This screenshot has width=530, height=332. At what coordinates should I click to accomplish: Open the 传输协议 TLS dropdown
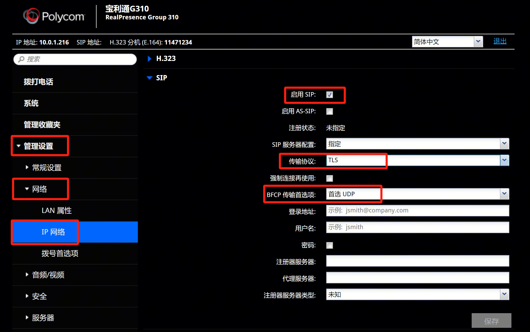point(504,160)
